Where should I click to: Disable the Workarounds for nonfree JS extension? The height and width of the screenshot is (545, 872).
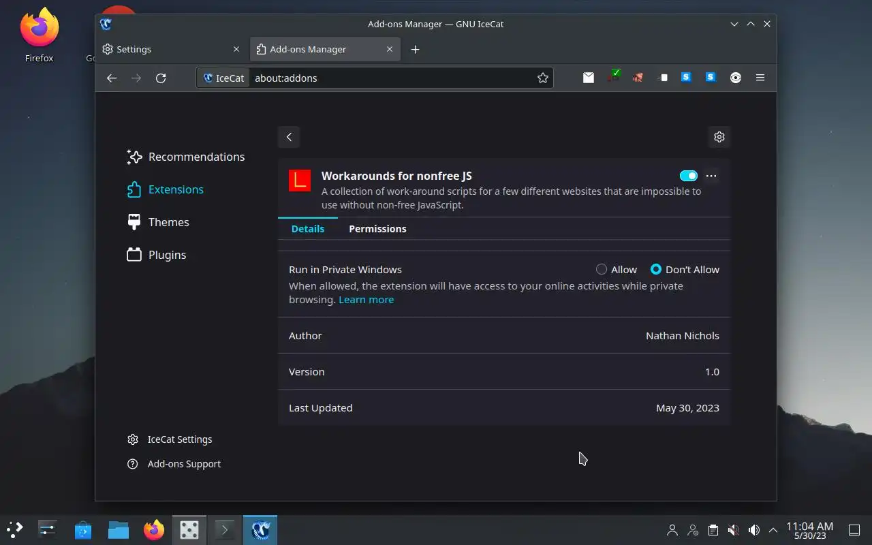(x=689, y=176)
